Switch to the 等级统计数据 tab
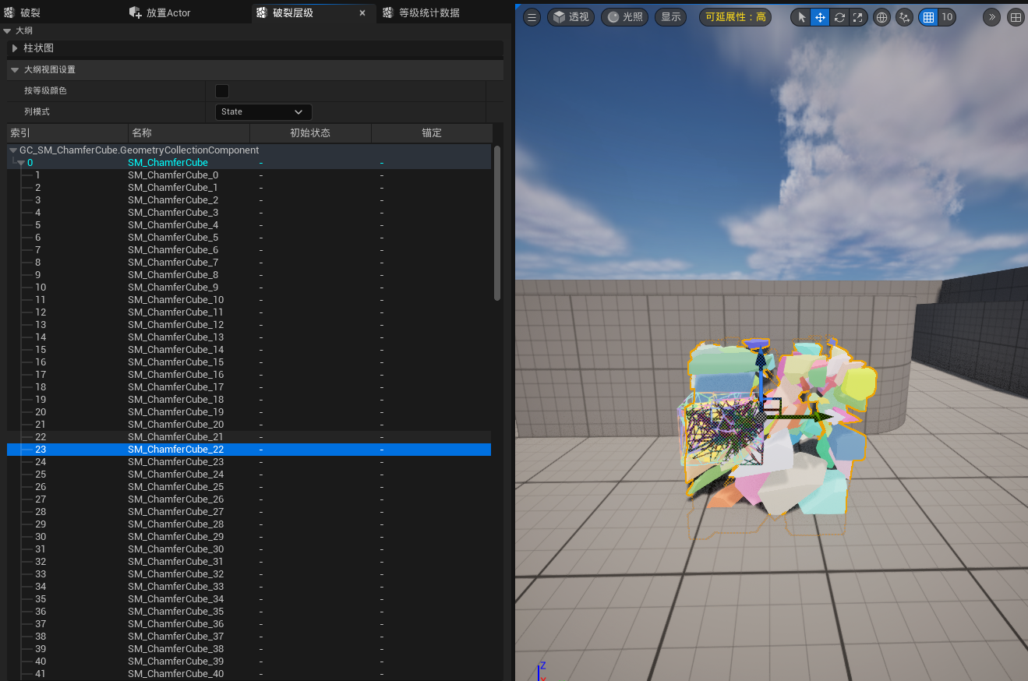Viewport: 1028px width, 681px height. (429, 13)
